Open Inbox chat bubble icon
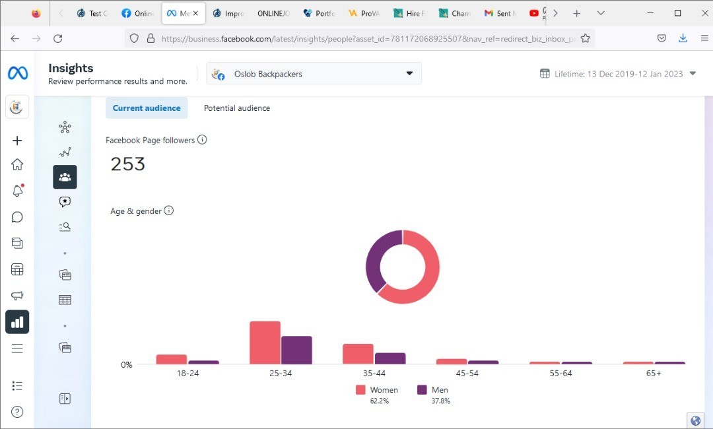 pos(17,216)
